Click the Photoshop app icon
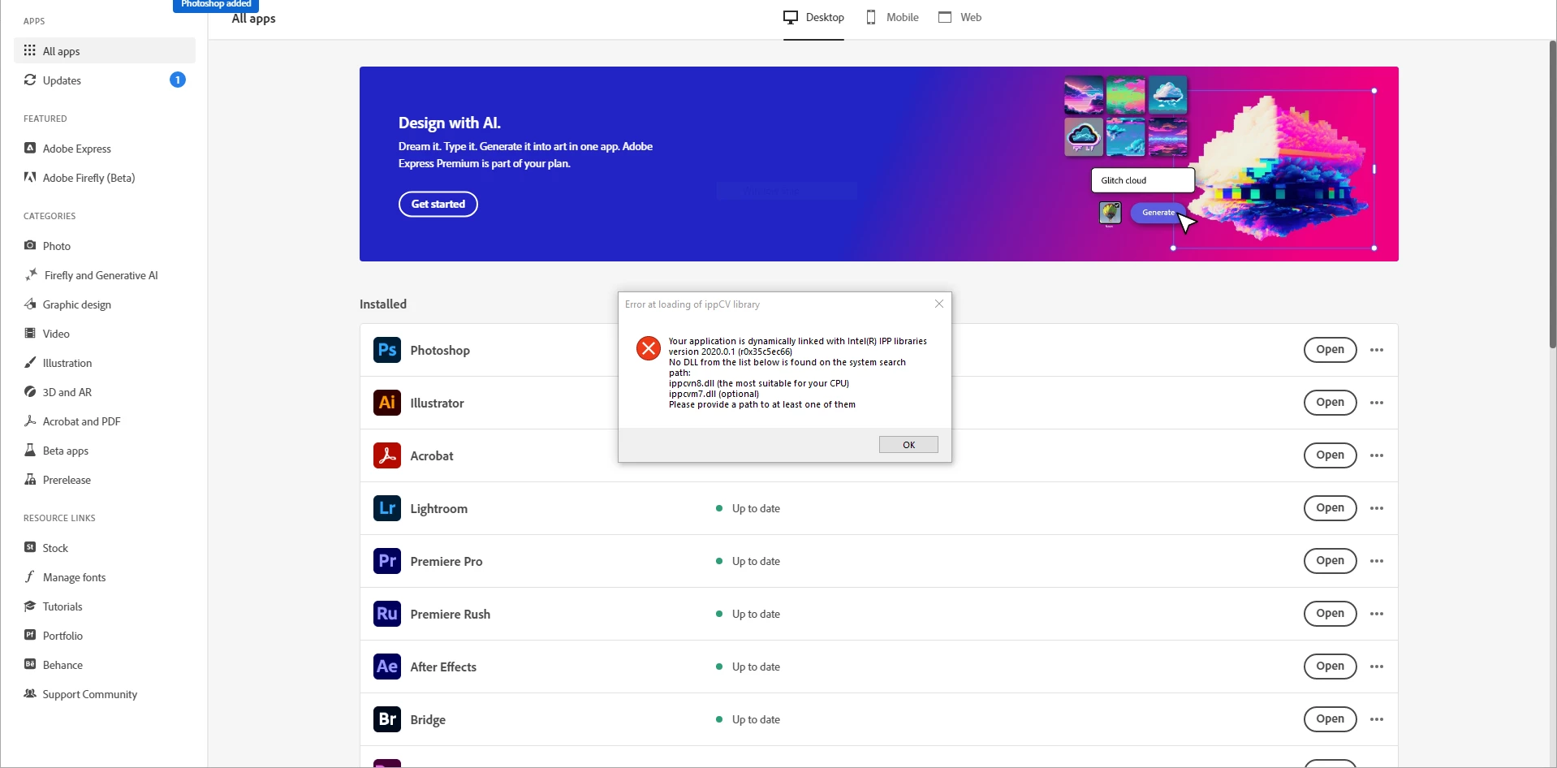The image size is (1557, 768). 387,350
